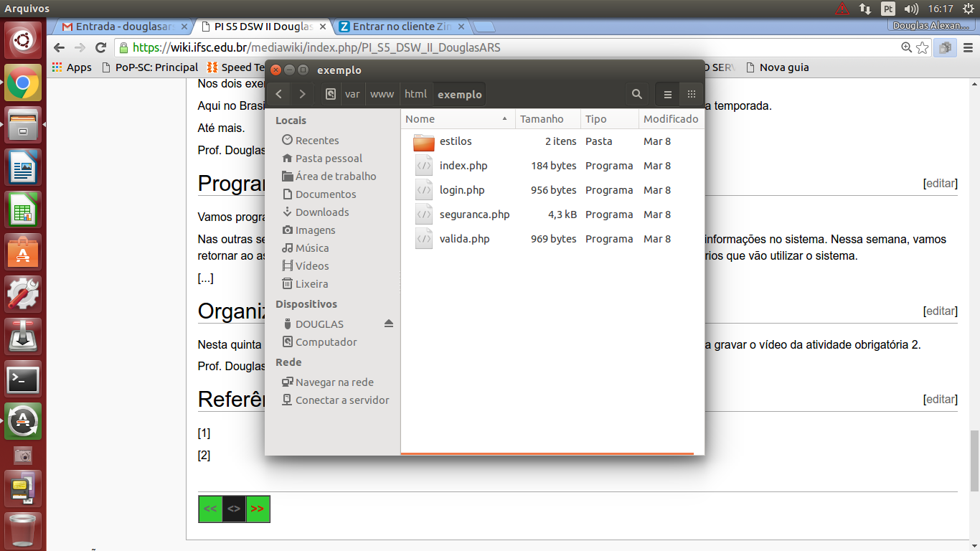The width and height of the screenshot is (980, 551).
Task: Click the html path breadcrumb
Action: pyautogui.click(x=415, y=94)
